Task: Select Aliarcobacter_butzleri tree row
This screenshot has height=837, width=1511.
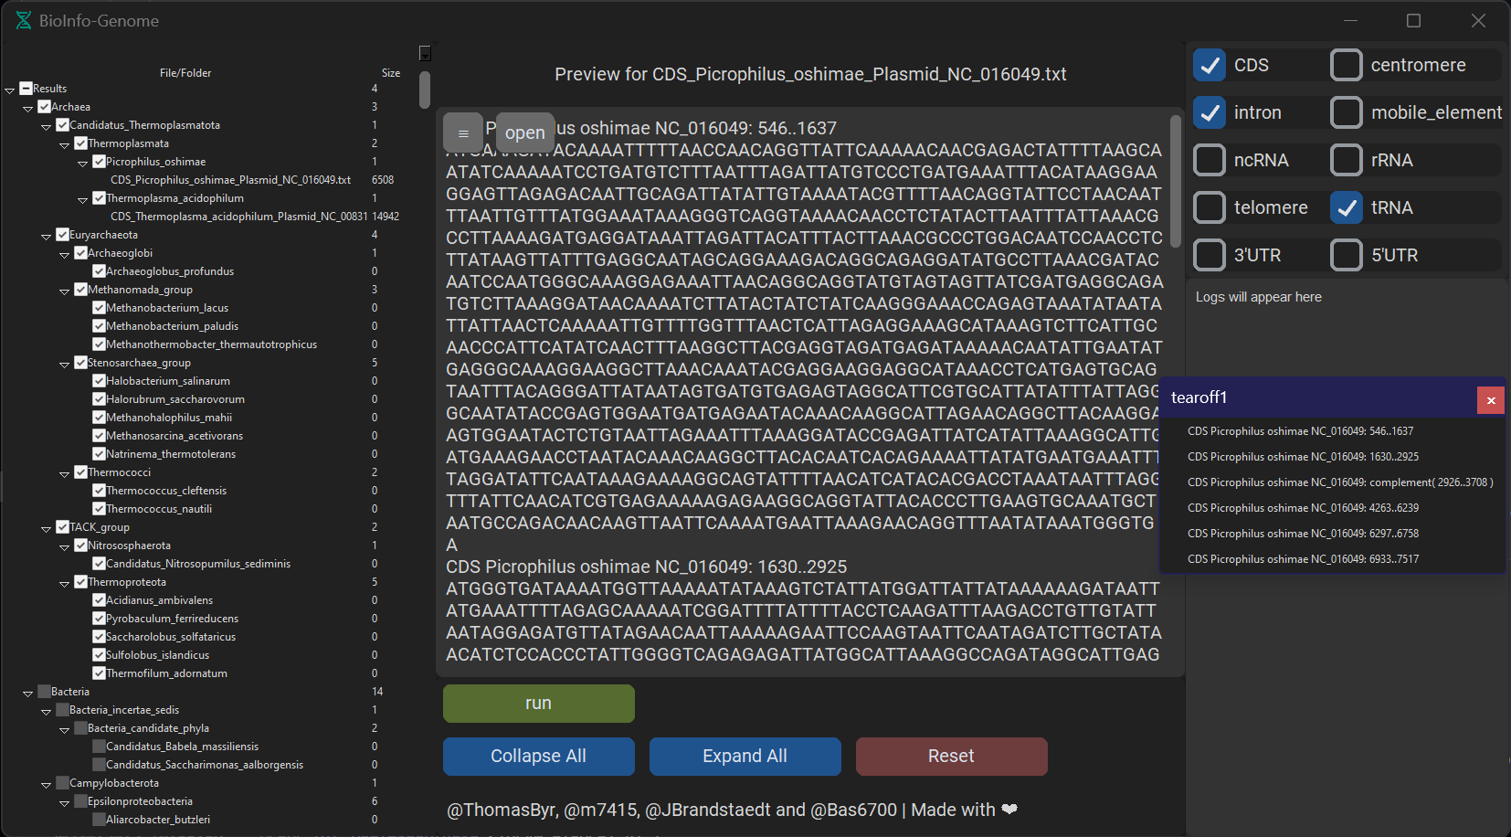Action: tap(158, 820)
